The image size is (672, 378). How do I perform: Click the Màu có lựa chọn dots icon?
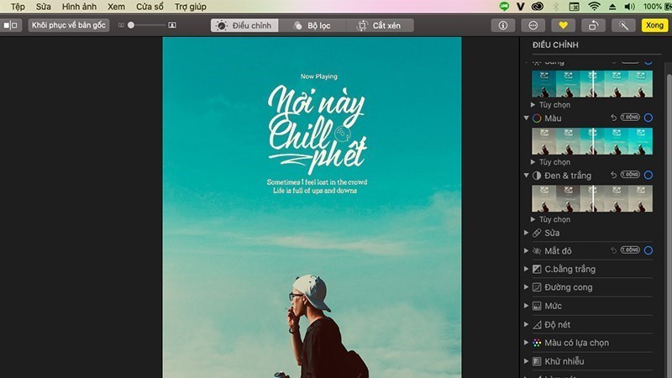(537, 343)
